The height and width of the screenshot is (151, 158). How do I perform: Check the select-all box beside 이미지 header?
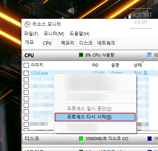click(x=26, y=65)
